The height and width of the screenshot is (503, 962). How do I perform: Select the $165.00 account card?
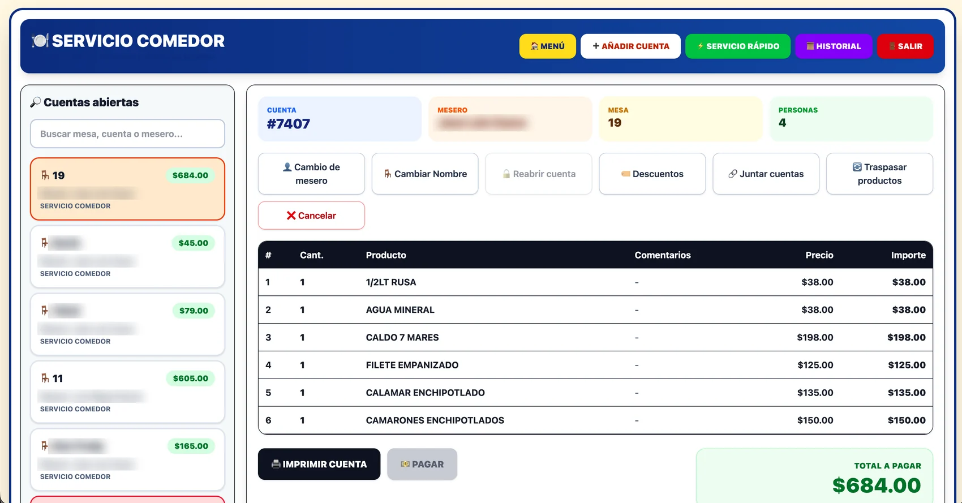[127, 459]
